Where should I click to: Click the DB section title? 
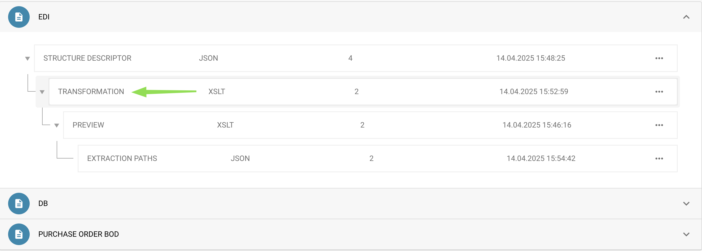click(43, 204)
